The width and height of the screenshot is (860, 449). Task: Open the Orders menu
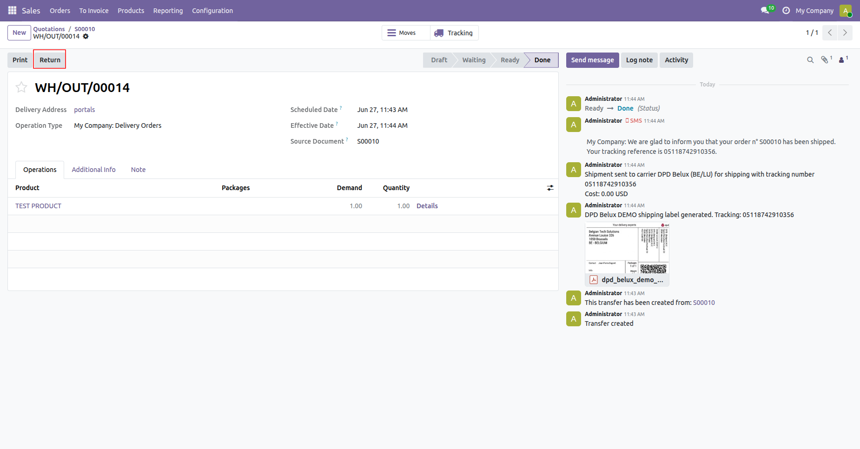(60, 10)
